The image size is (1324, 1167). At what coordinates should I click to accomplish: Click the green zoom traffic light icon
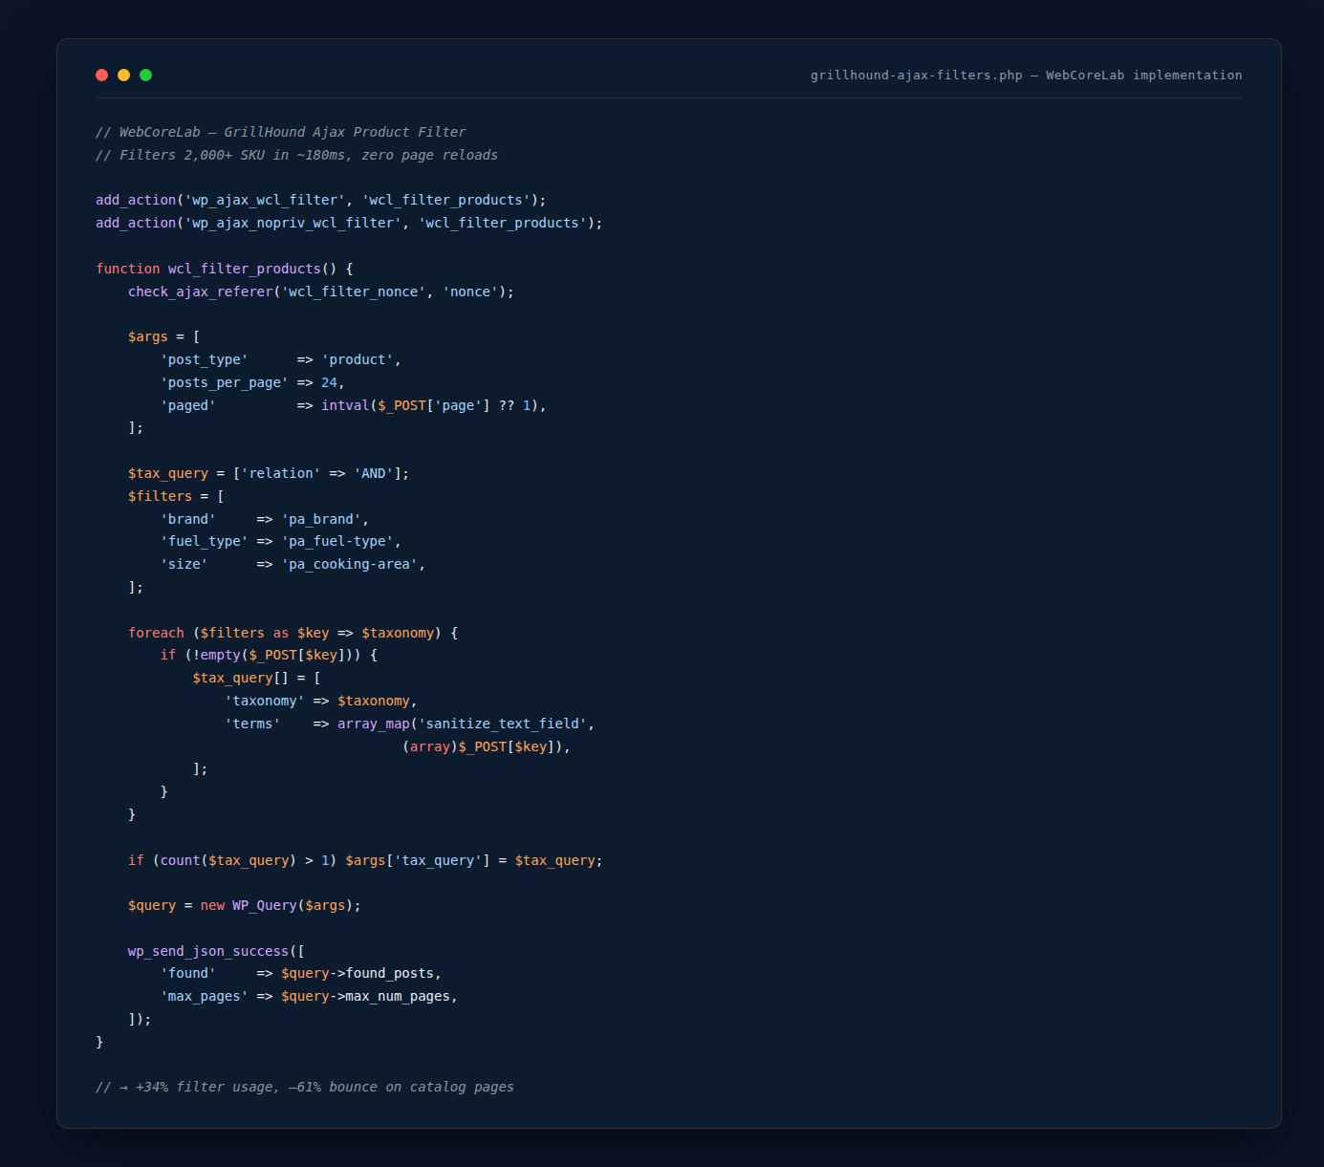(x=145, y=75)
